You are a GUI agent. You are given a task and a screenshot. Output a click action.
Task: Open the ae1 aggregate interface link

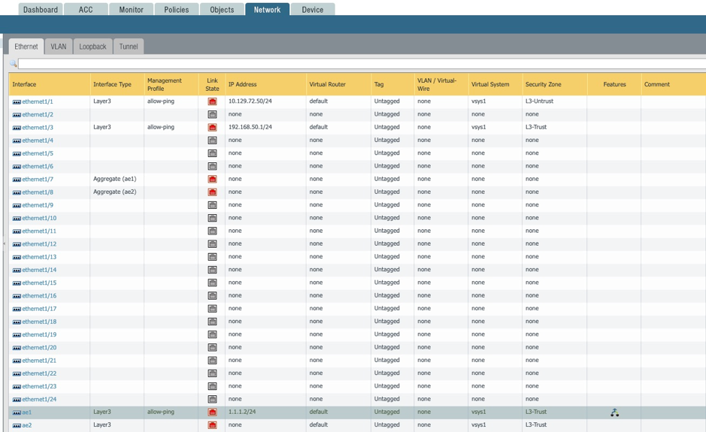pos(27,412)
